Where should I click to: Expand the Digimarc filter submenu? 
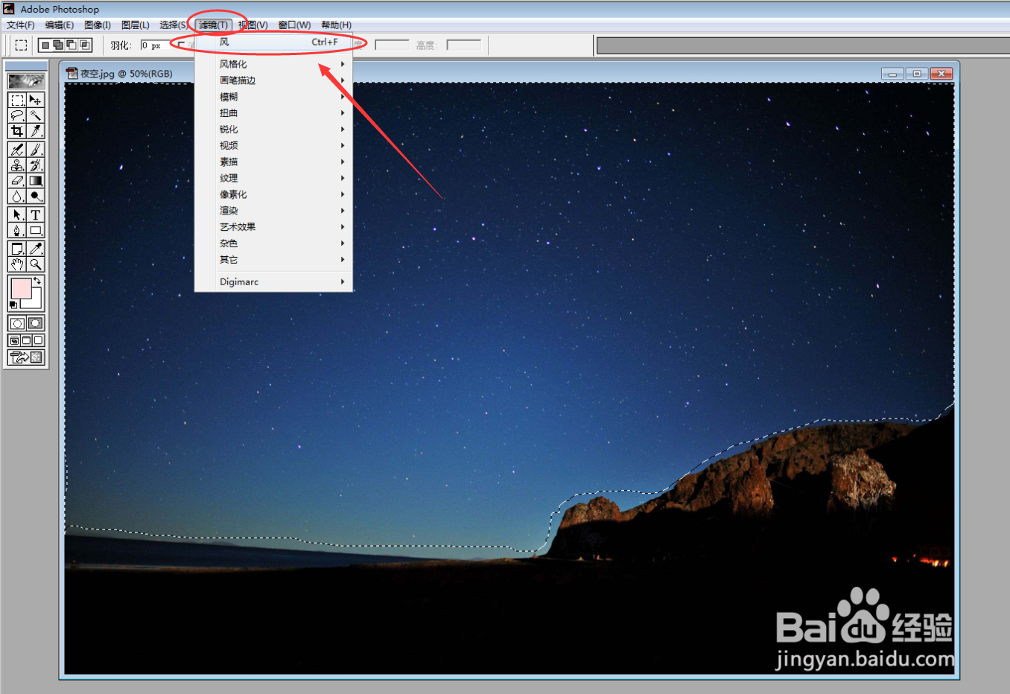(273, 282)
